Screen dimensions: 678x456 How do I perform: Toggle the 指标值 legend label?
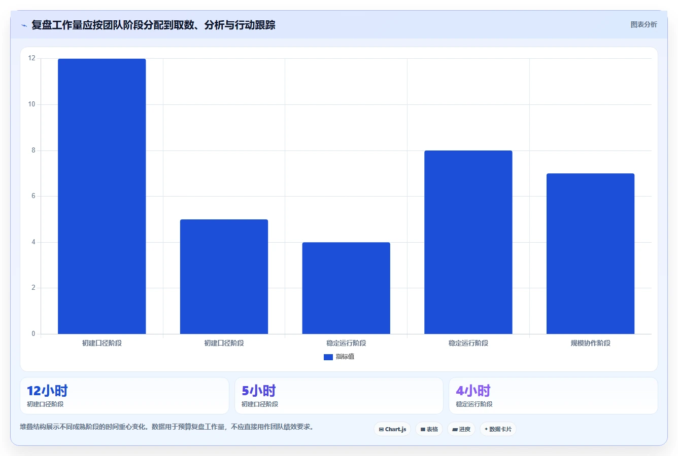tap(345, 357)
